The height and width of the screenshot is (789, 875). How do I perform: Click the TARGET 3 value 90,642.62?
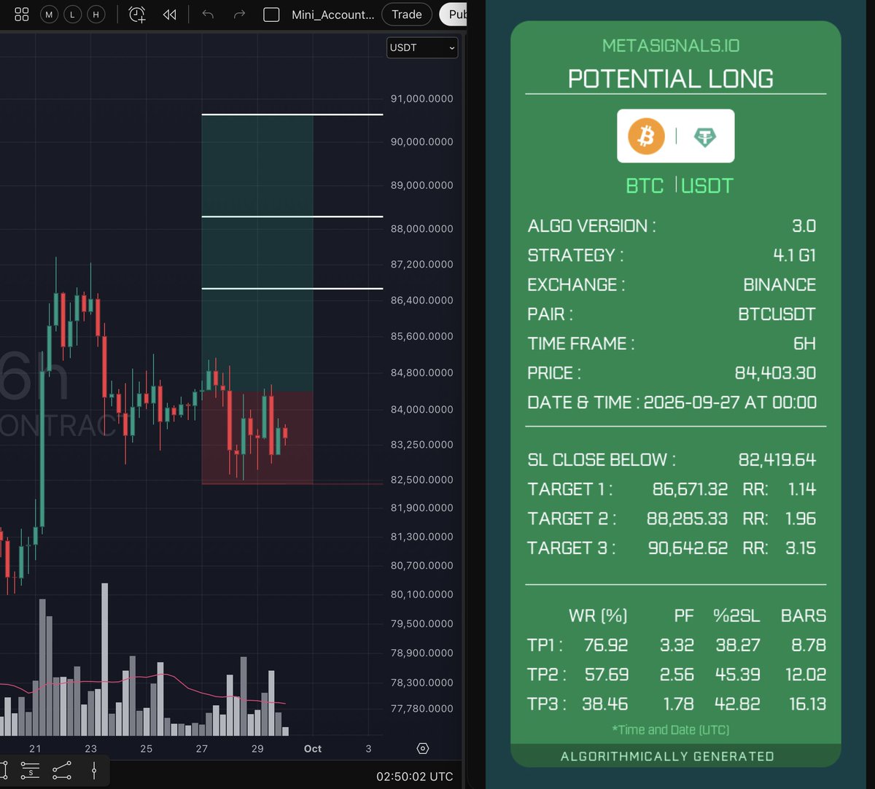(x=688, y=548)
